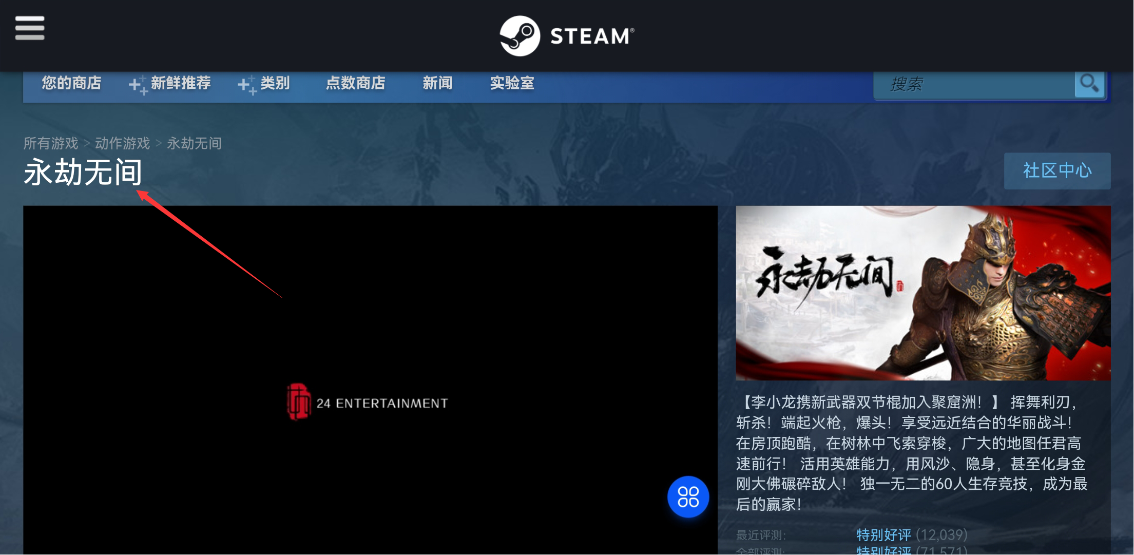Focus the 搜索 input field
The image size is (1134, 555).
pyautogui.click(x=974, y=84)
